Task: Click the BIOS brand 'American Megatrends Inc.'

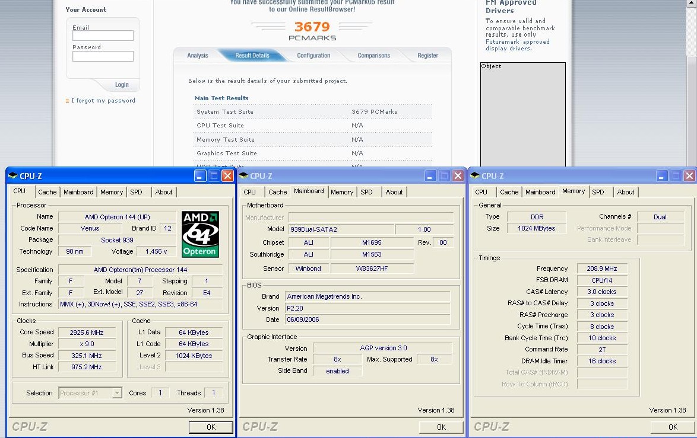Action: 367,296
